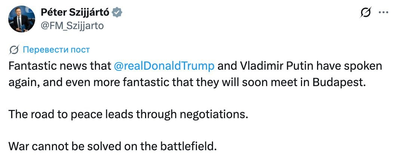The height and width of the screenshot is (164, 397).
Task: Click the display name Péter Szijjártó
Action: (x=74, y=12)
